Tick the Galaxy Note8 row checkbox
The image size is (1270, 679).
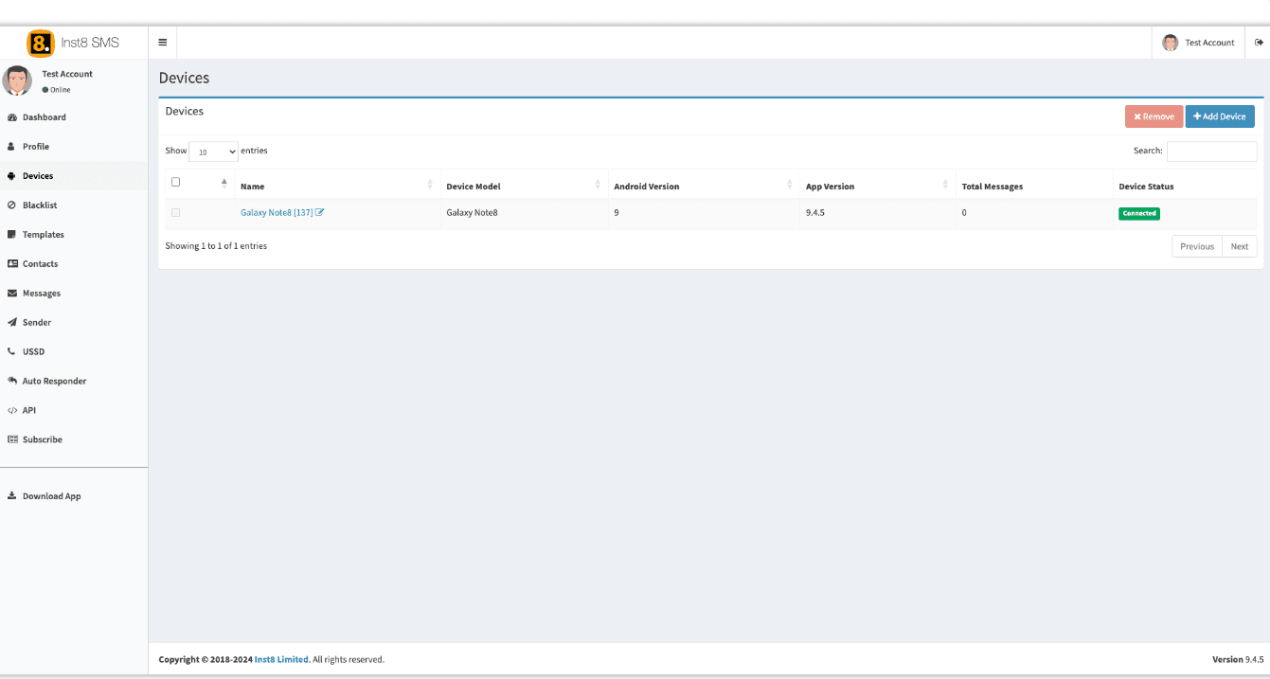(175, 212)
